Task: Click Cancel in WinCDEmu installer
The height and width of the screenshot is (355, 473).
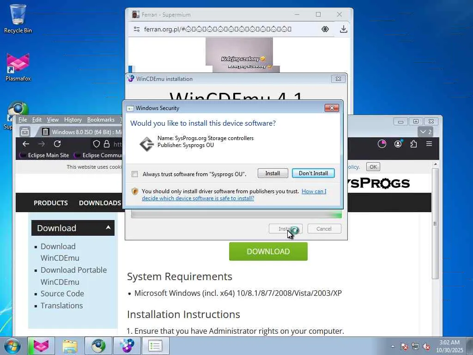Action: click(324, 229)
